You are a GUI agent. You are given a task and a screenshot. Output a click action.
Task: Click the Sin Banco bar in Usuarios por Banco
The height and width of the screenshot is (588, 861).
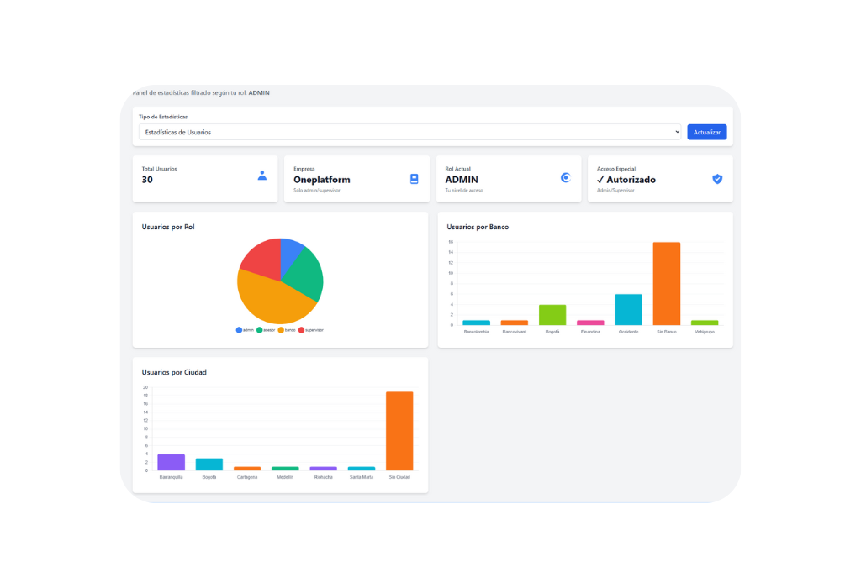[x=666, y=283]
